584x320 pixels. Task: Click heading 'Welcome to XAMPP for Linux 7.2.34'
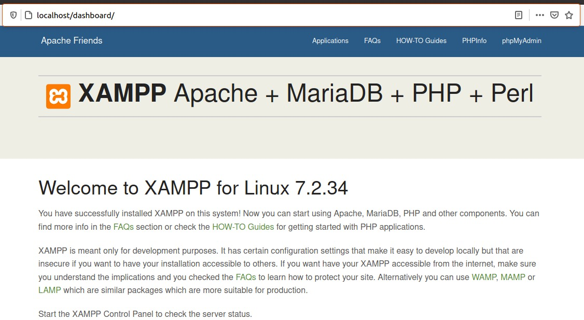(x=193, y=188)
